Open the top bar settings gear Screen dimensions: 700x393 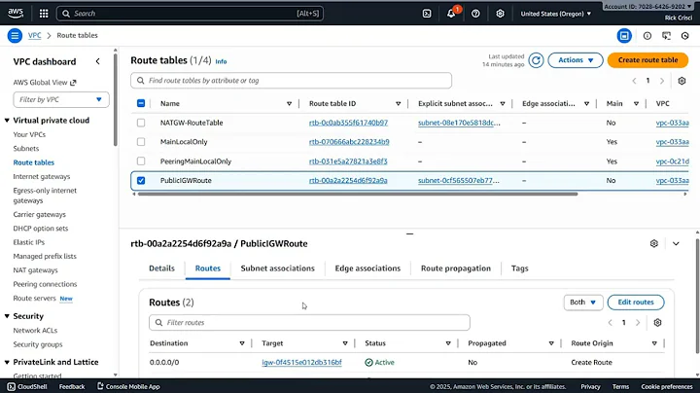(x=500, y=14)
